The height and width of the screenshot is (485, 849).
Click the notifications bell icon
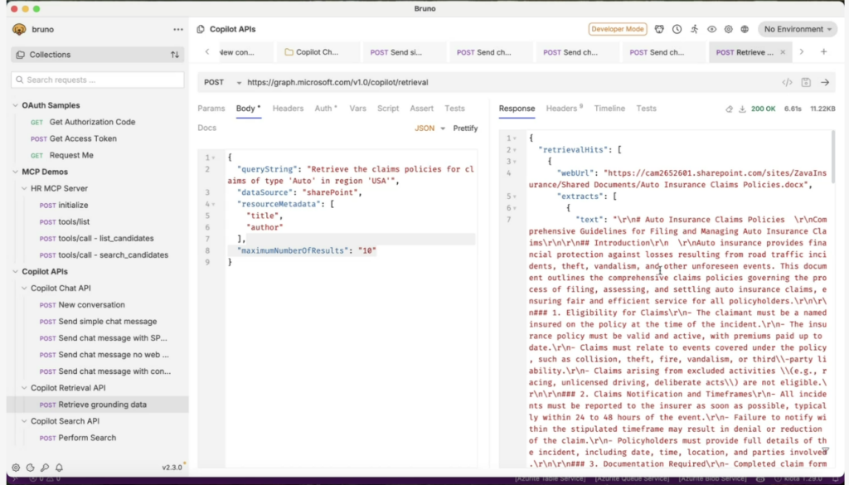coord(59,468)
